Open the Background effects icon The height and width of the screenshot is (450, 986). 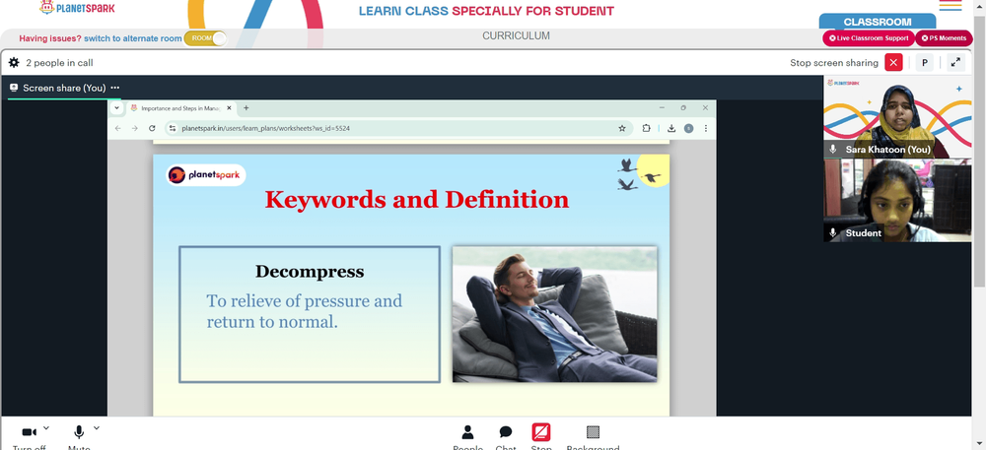593,432
